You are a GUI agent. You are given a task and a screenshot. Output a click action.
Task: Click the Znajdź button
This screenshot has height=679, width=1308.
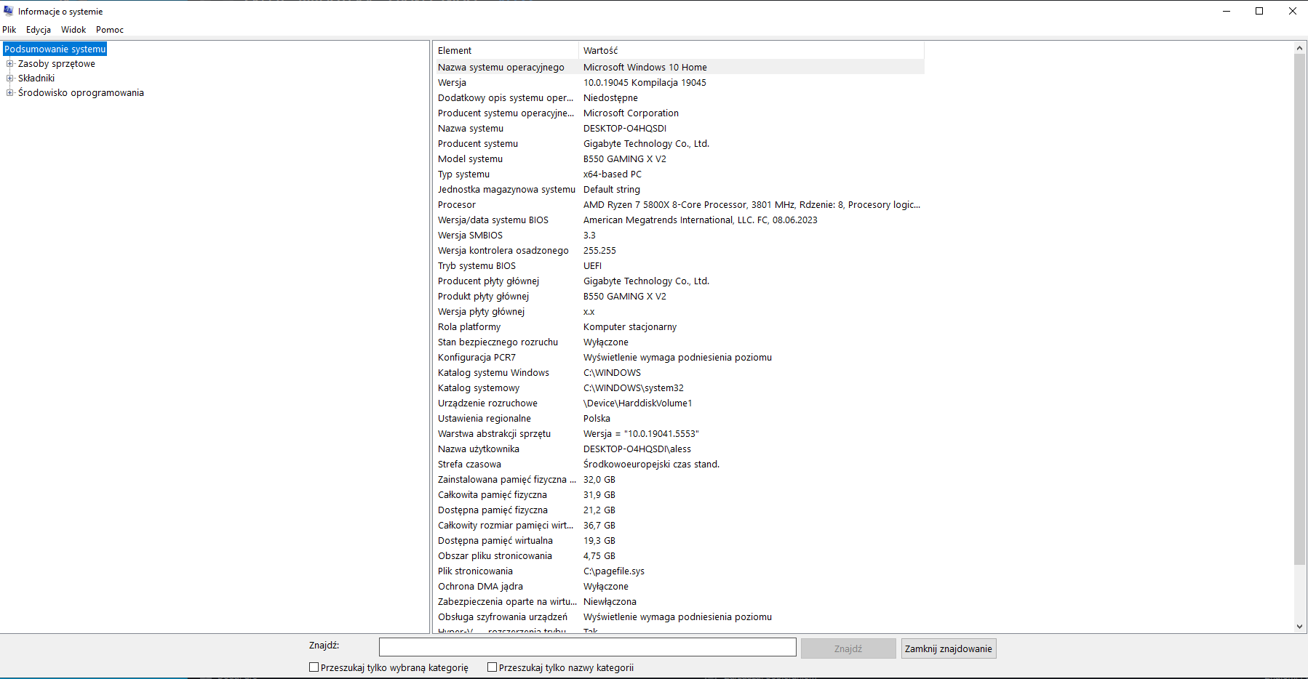(x=848, y=648)
